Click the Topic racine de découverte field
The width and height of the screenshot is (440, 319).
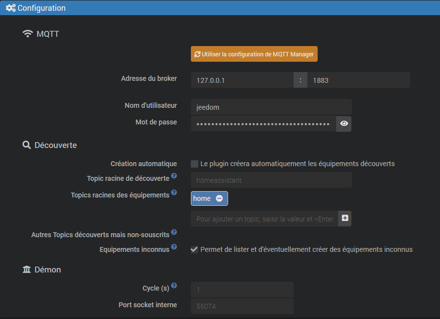[x=271, y=180]
